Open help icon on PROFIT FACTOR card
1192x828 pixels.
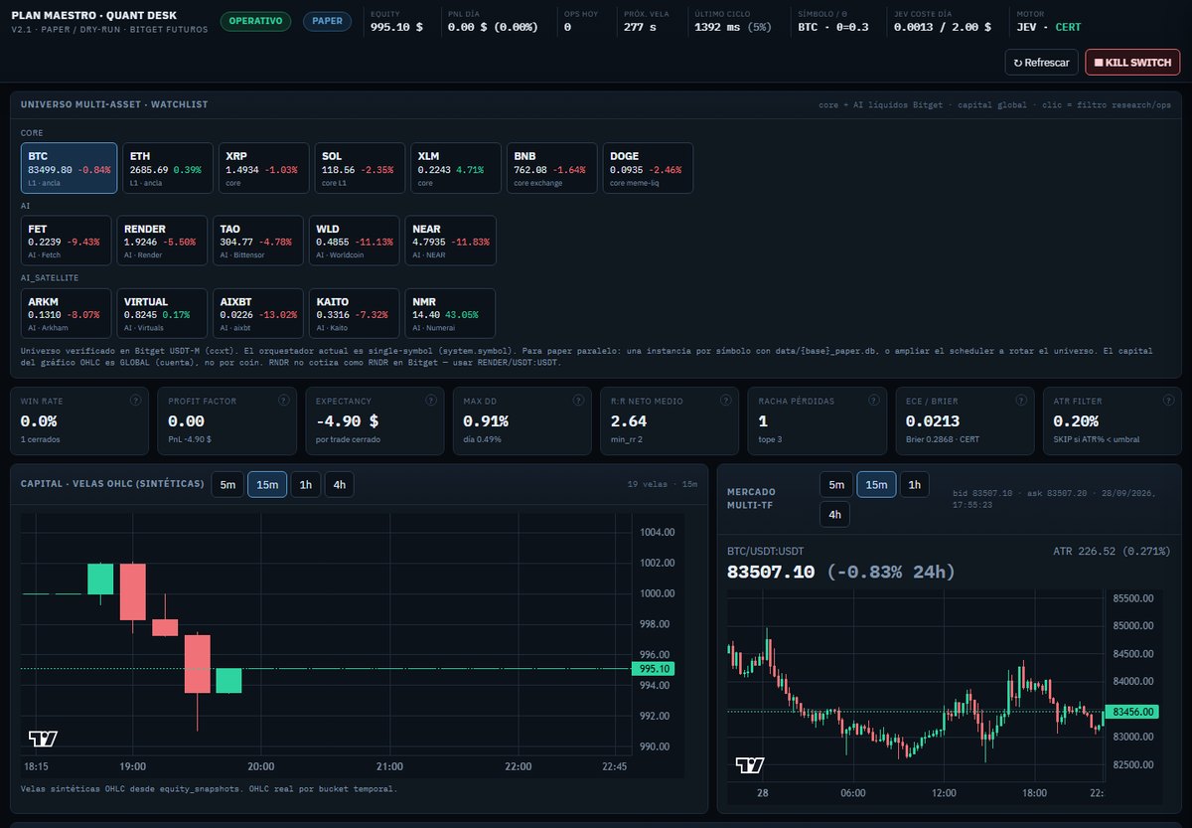[283, 401]
